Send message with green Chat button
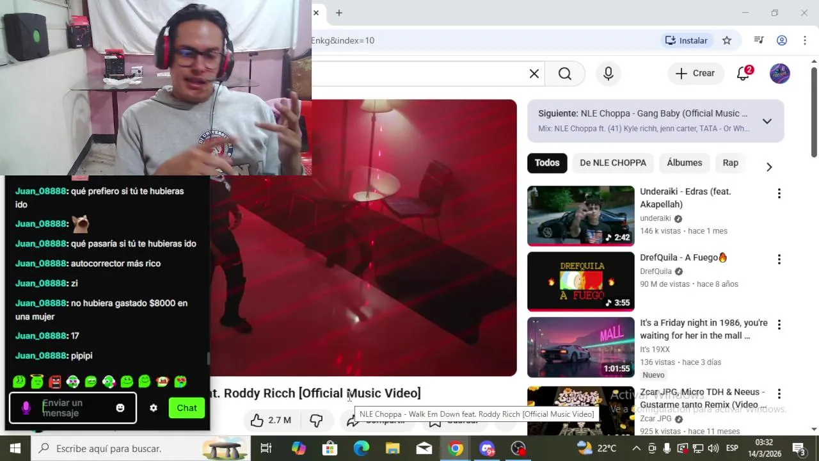819x461 pixels. point(187,408)
